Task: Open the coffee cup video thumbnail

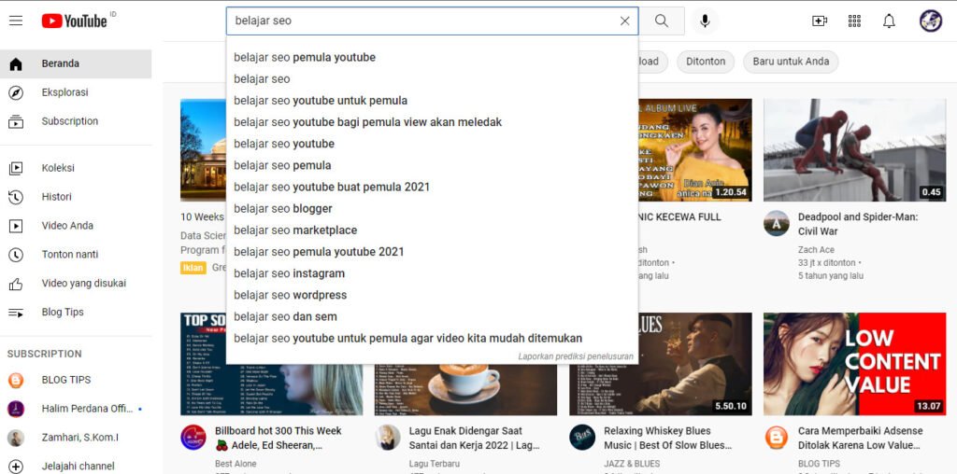Action: 465,390
